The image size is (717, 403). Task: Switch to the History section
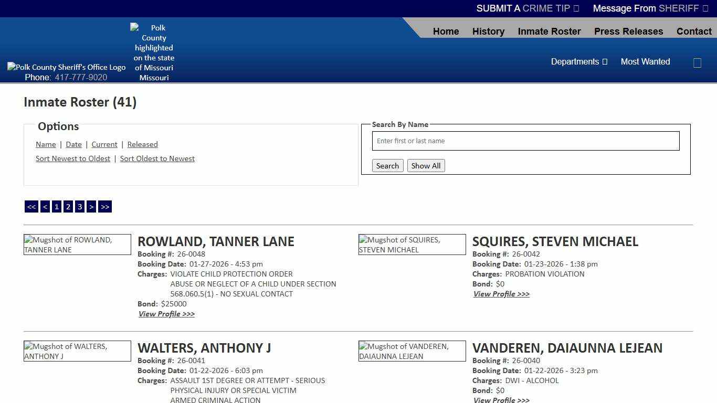pyautogui.click(x=488, y=31)
